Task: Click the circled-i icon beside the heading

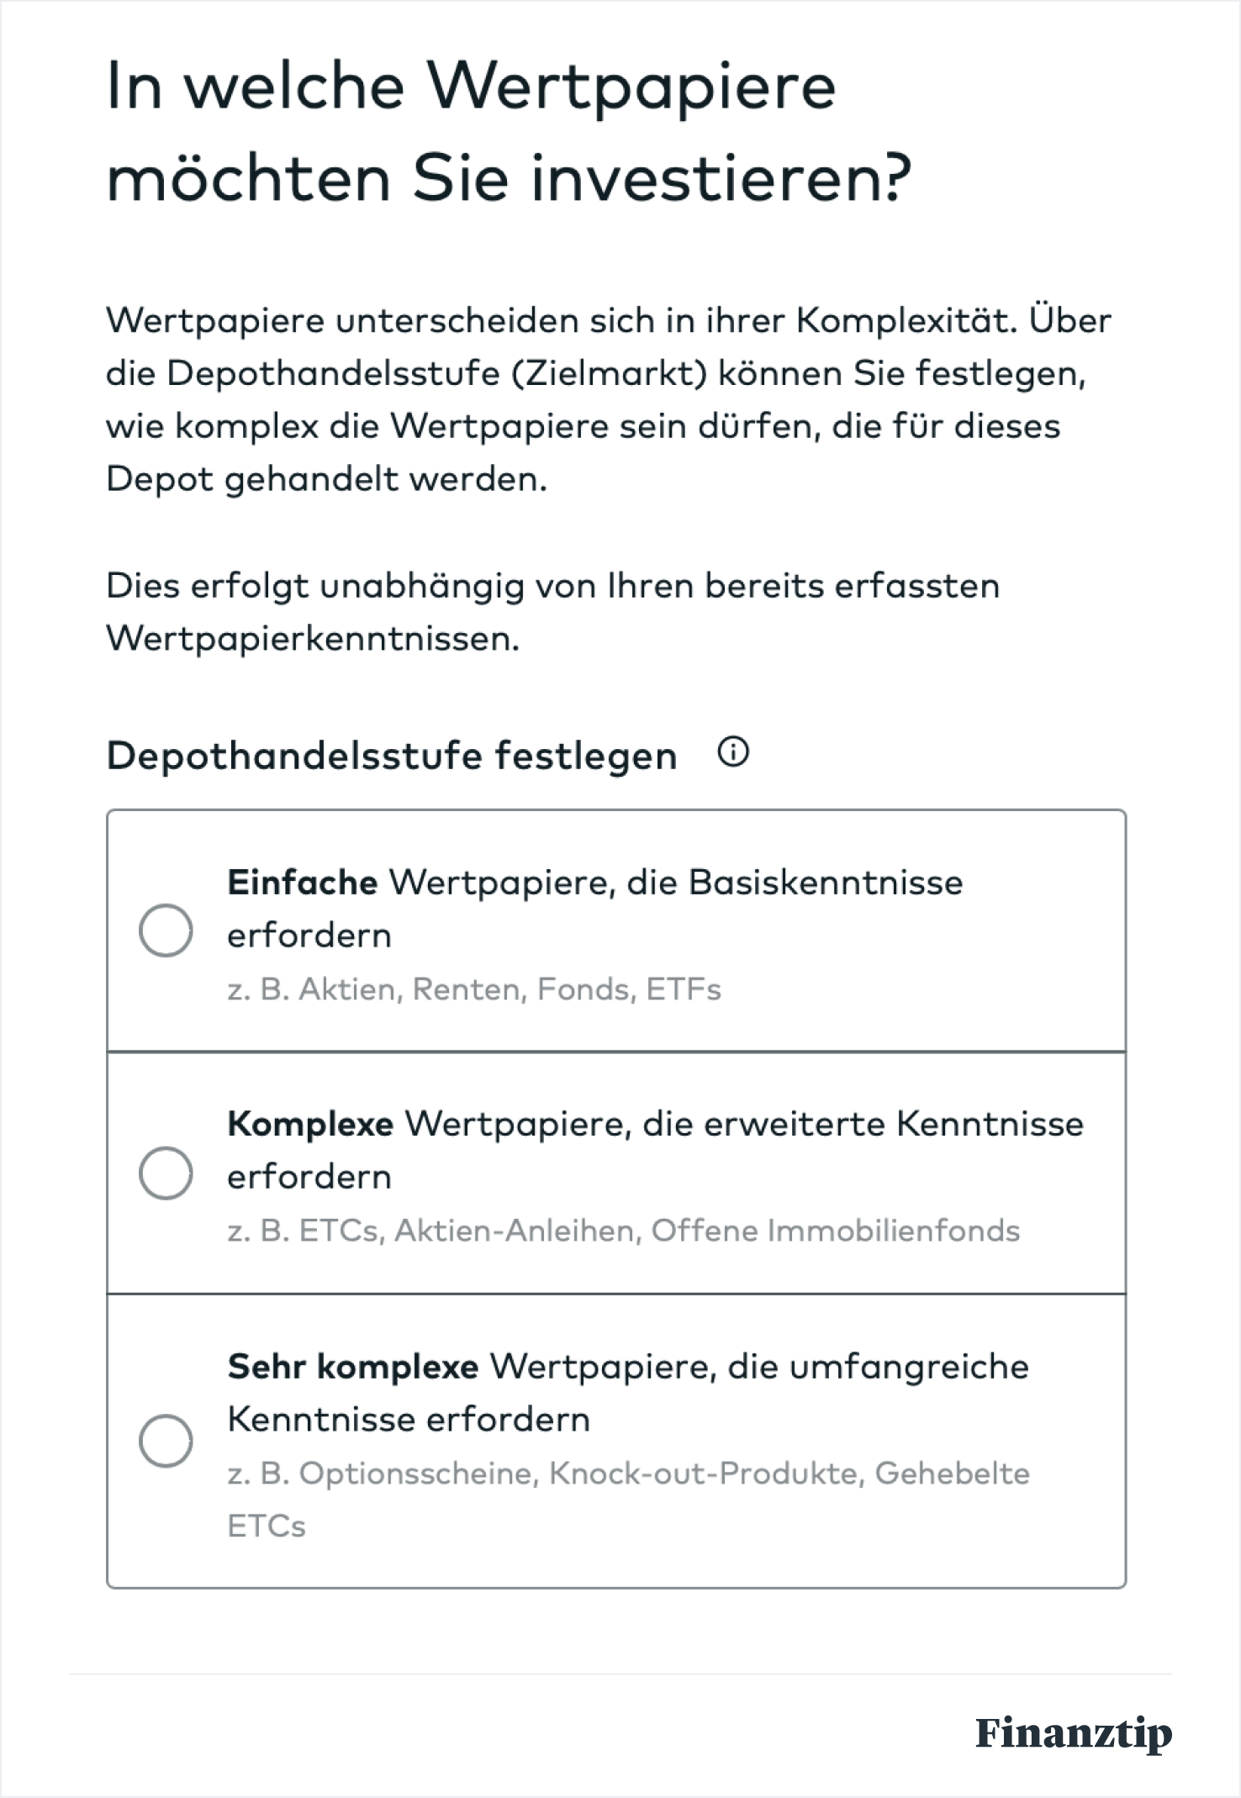Action: tap(732, 753)
